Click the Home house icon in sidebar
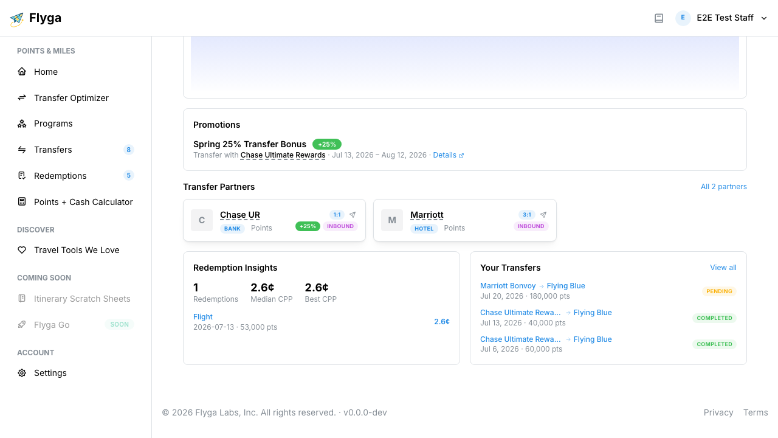 point(22,72)
